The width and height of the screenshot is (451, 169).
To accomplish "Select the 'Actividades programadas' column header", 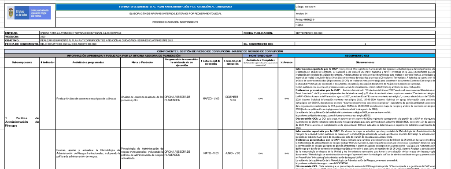I will (88, 62).
